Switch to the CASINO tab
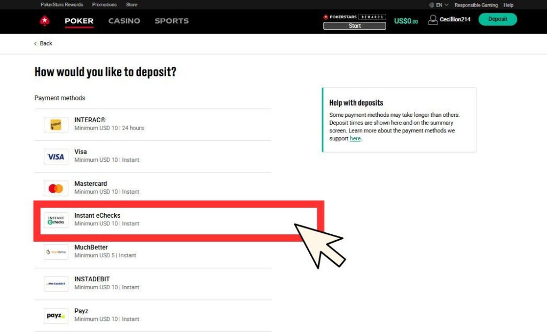This screenshot has height=332, width=547. pos(124,21)
